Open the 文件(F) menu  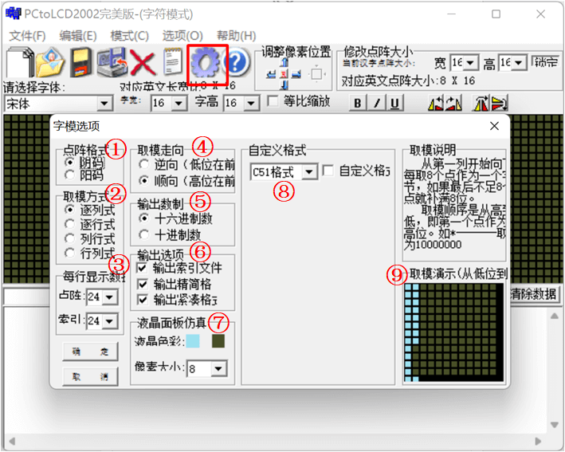click(27, 36)
